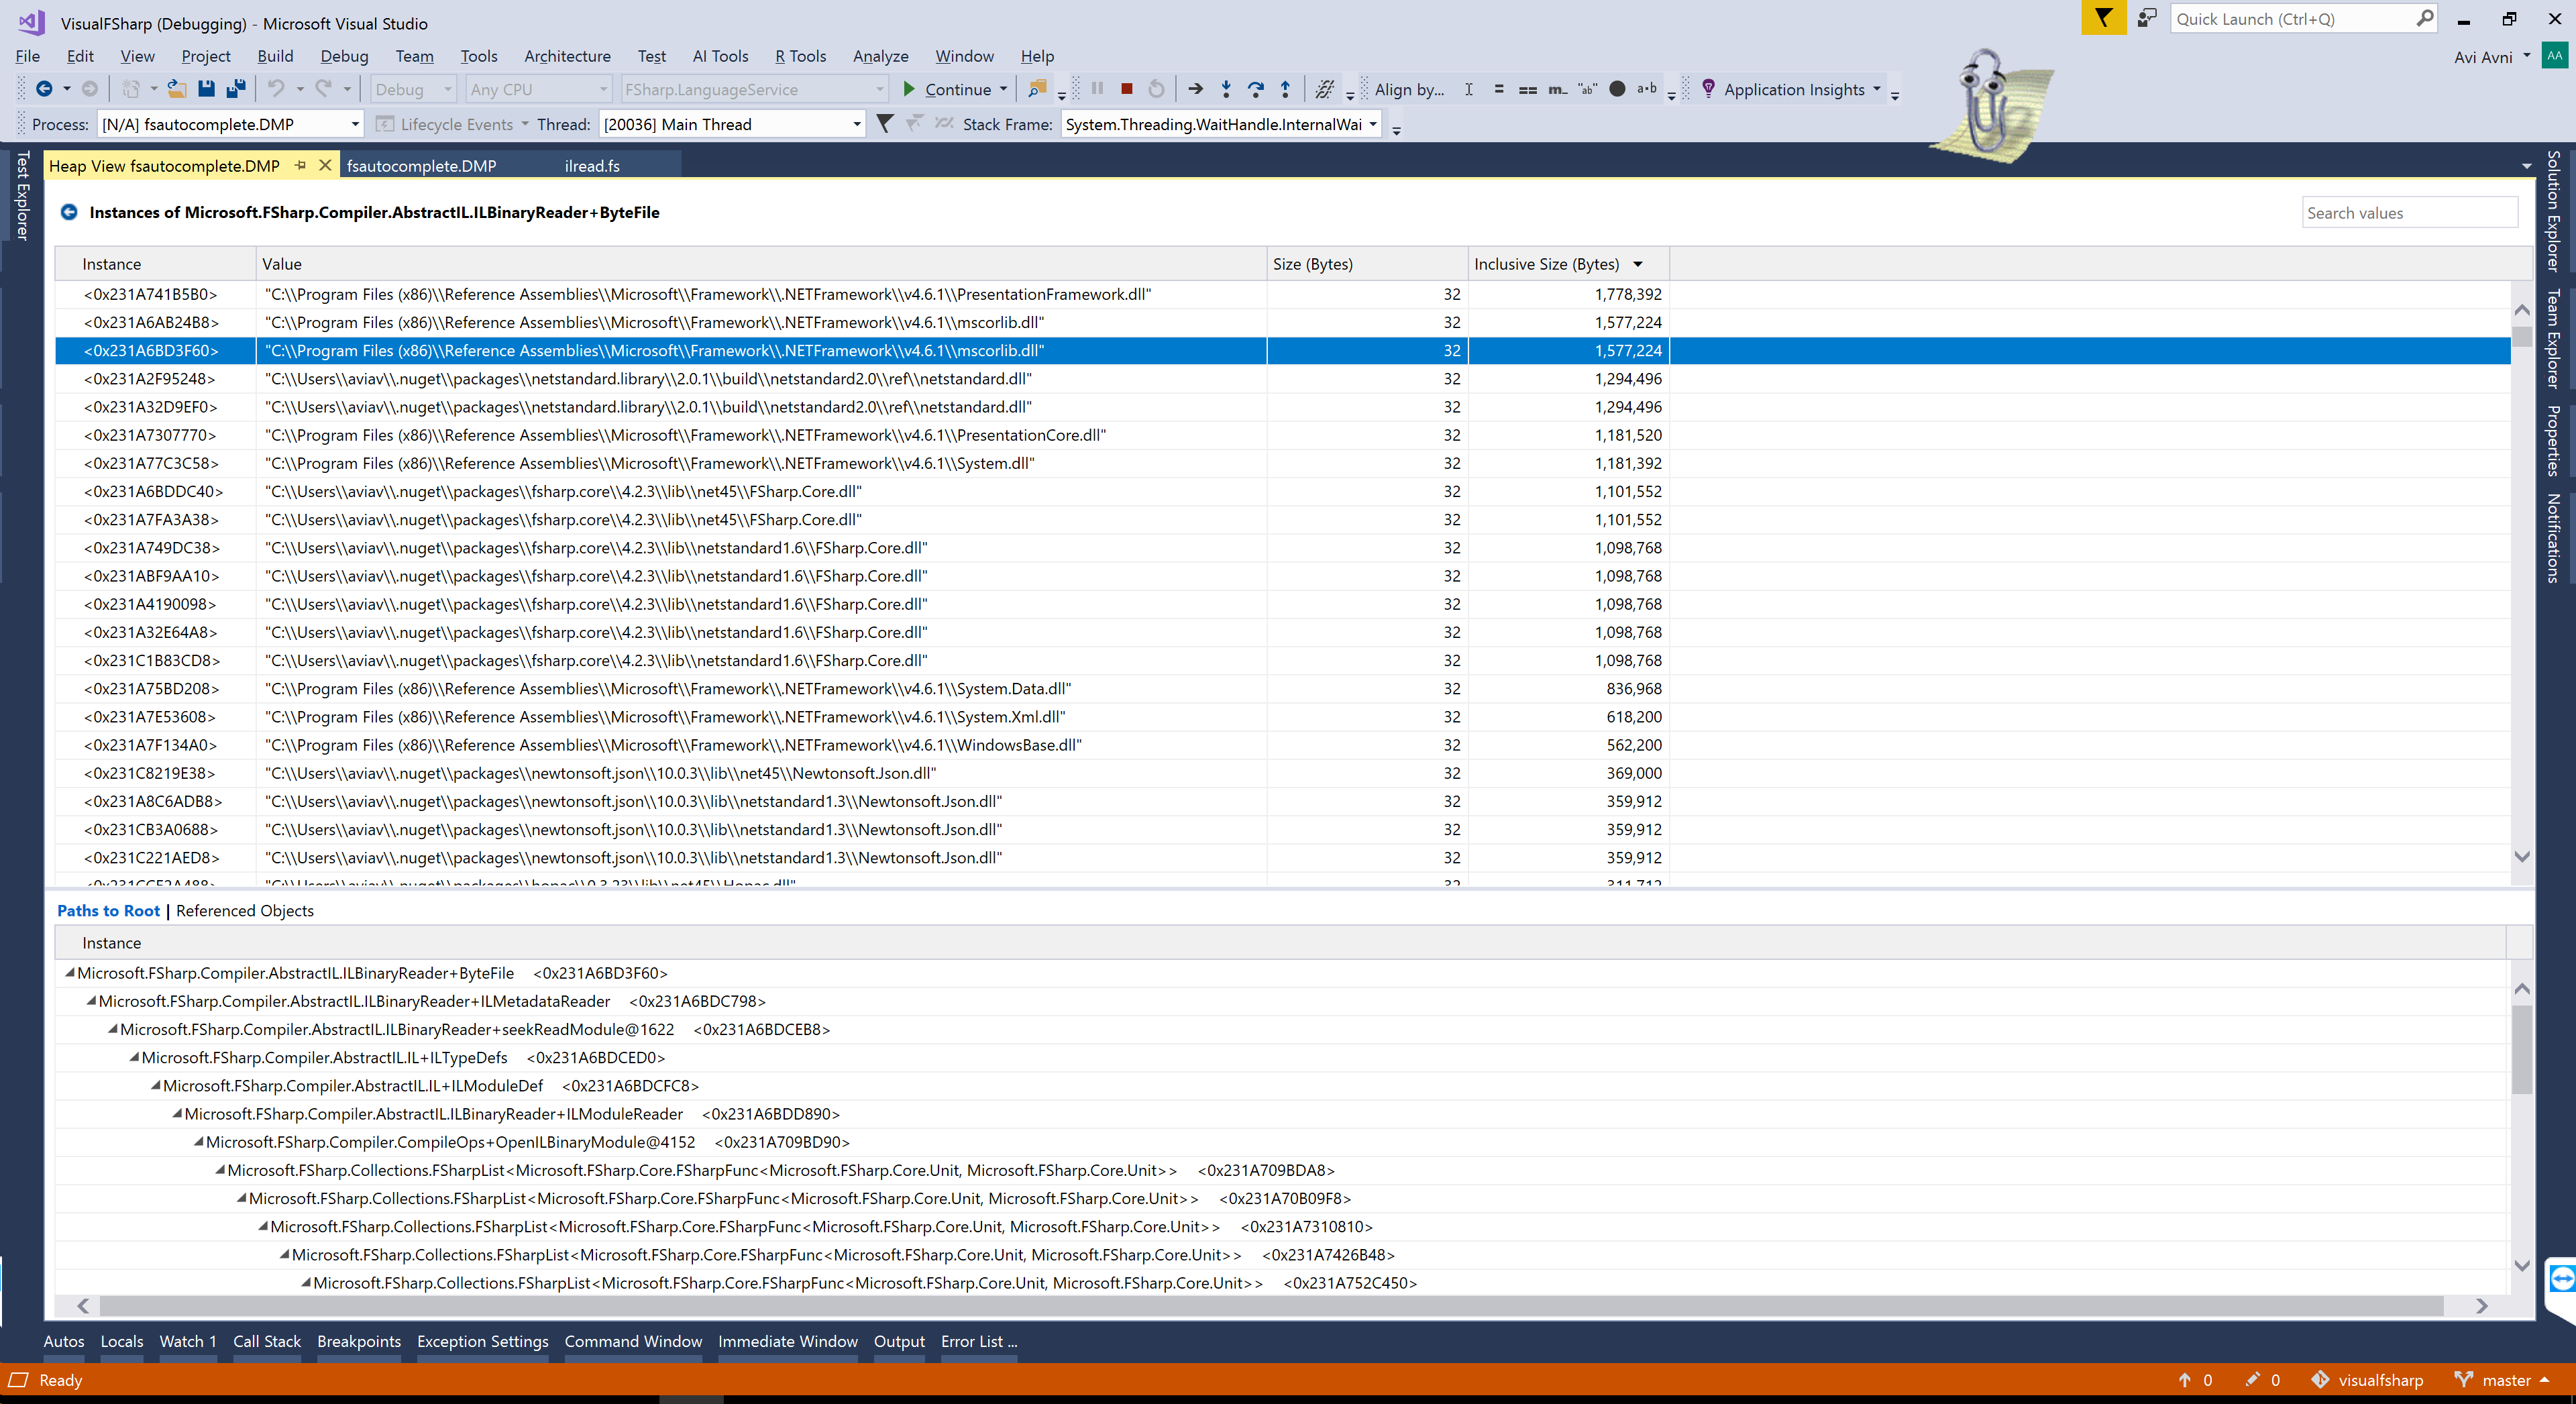Open the Referenced Objects link
The height and width of the screenshot is (1404, 2576).
coord(244,910)
